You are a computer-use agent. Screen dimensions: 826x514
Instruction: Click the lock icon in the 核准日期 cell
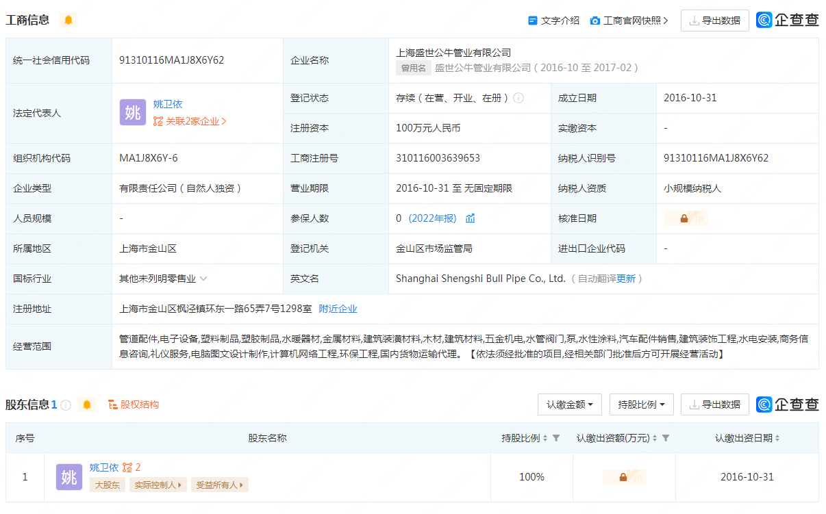[x=684, y=218]
